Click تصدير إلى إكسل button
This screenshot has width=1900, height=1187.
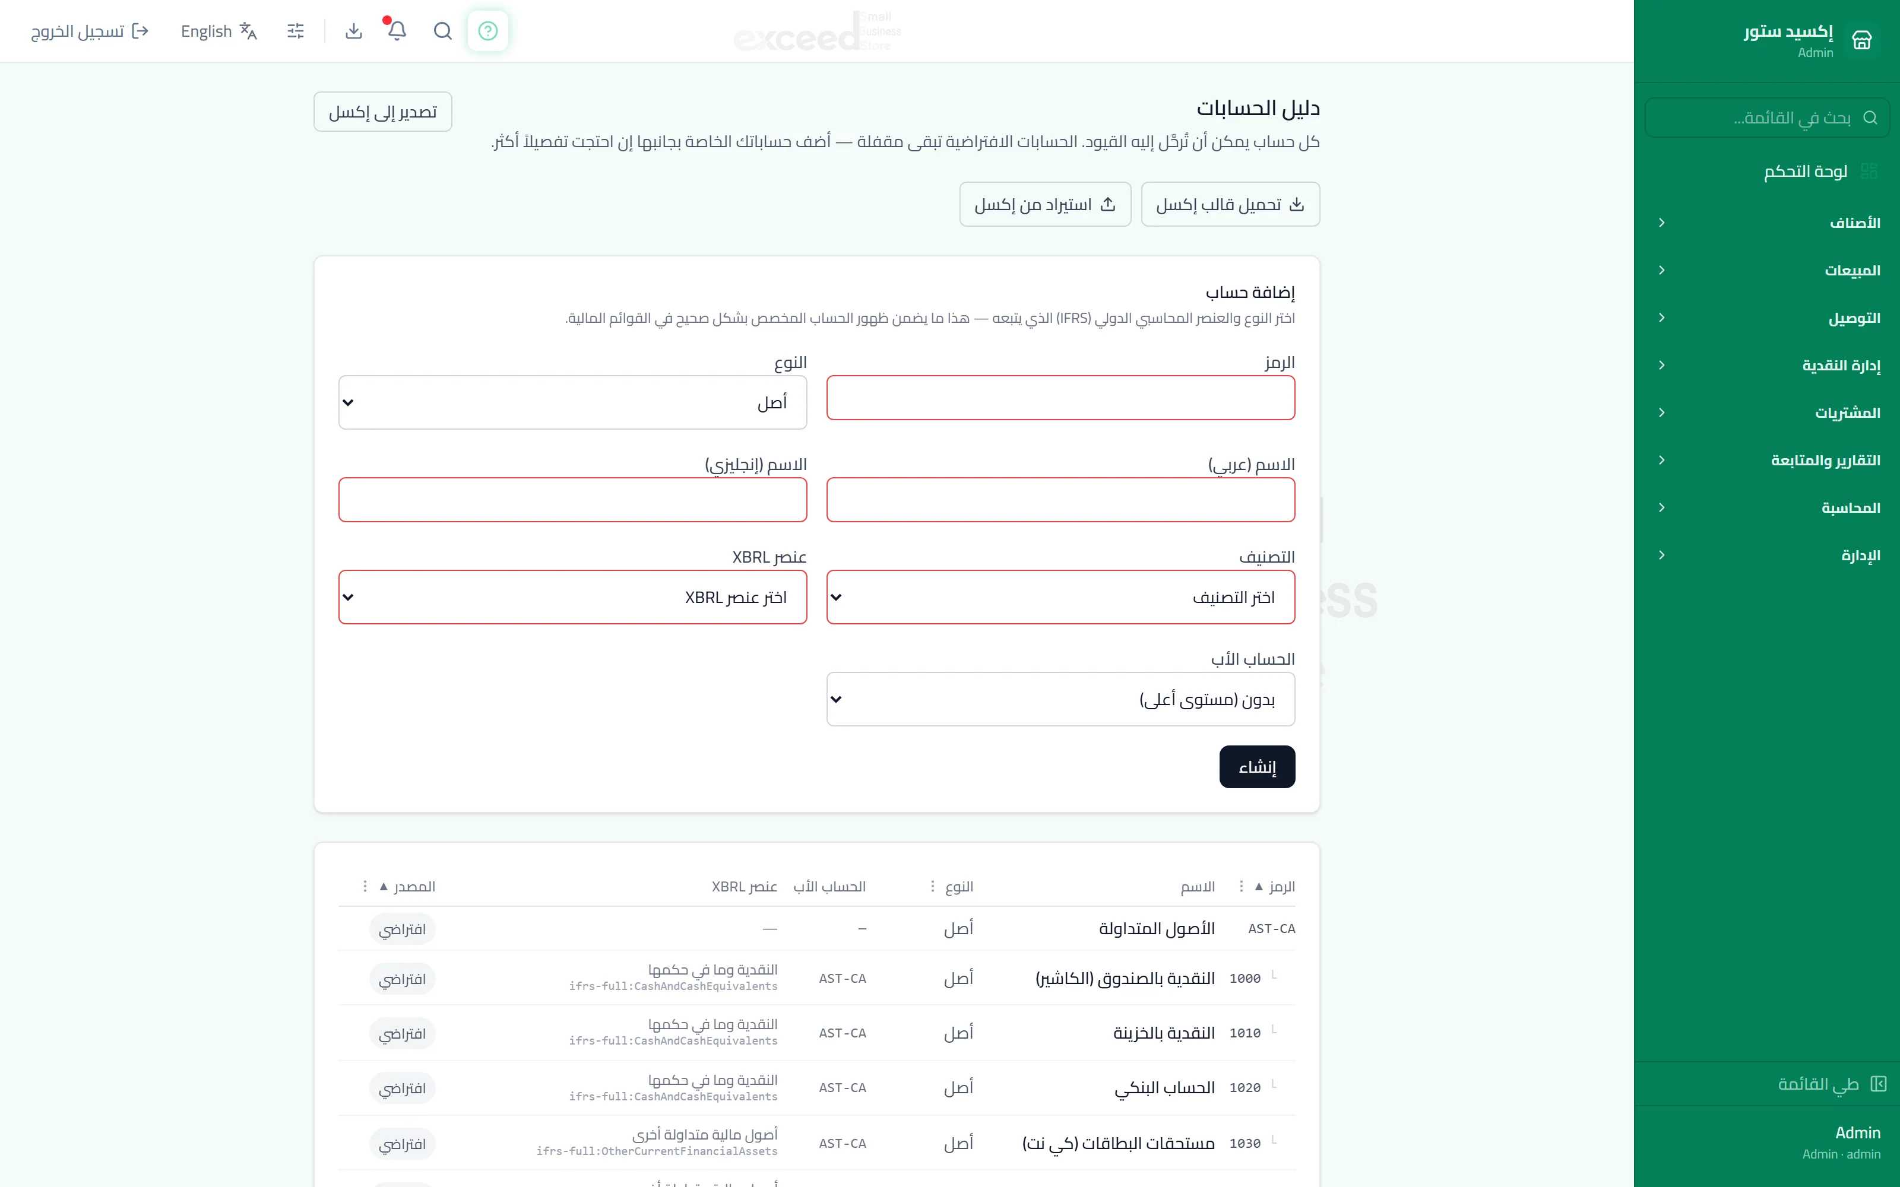(382, 112)
